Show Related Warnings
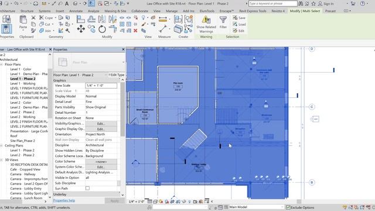 pyautogui.click(x=206, y=24)
